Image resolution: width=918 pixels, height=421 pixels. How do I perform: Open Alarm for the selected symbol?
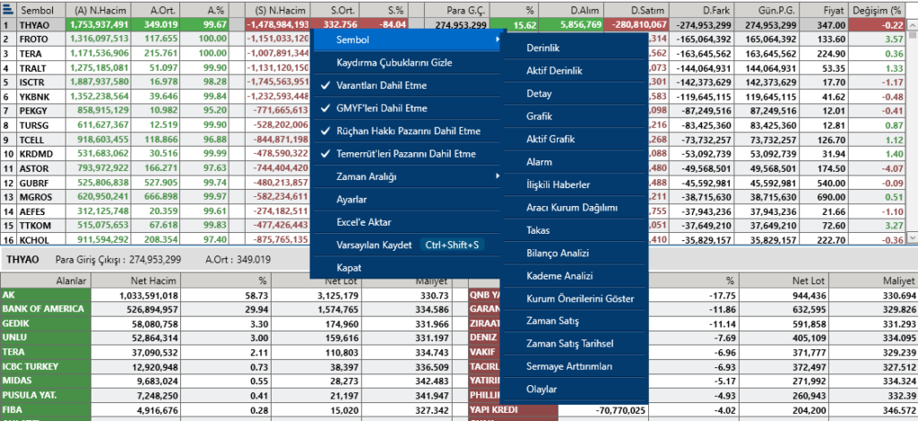pos(541,162)
